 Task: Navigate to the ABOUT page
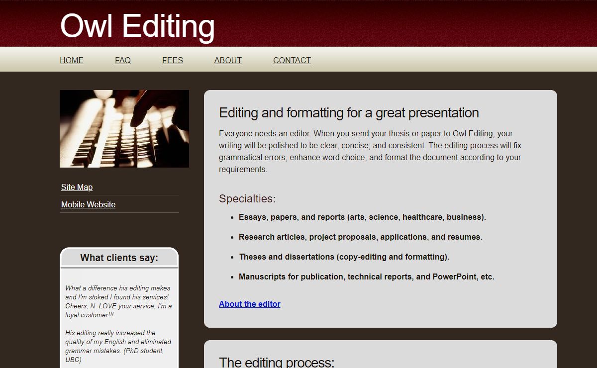(x=228, y=60)
